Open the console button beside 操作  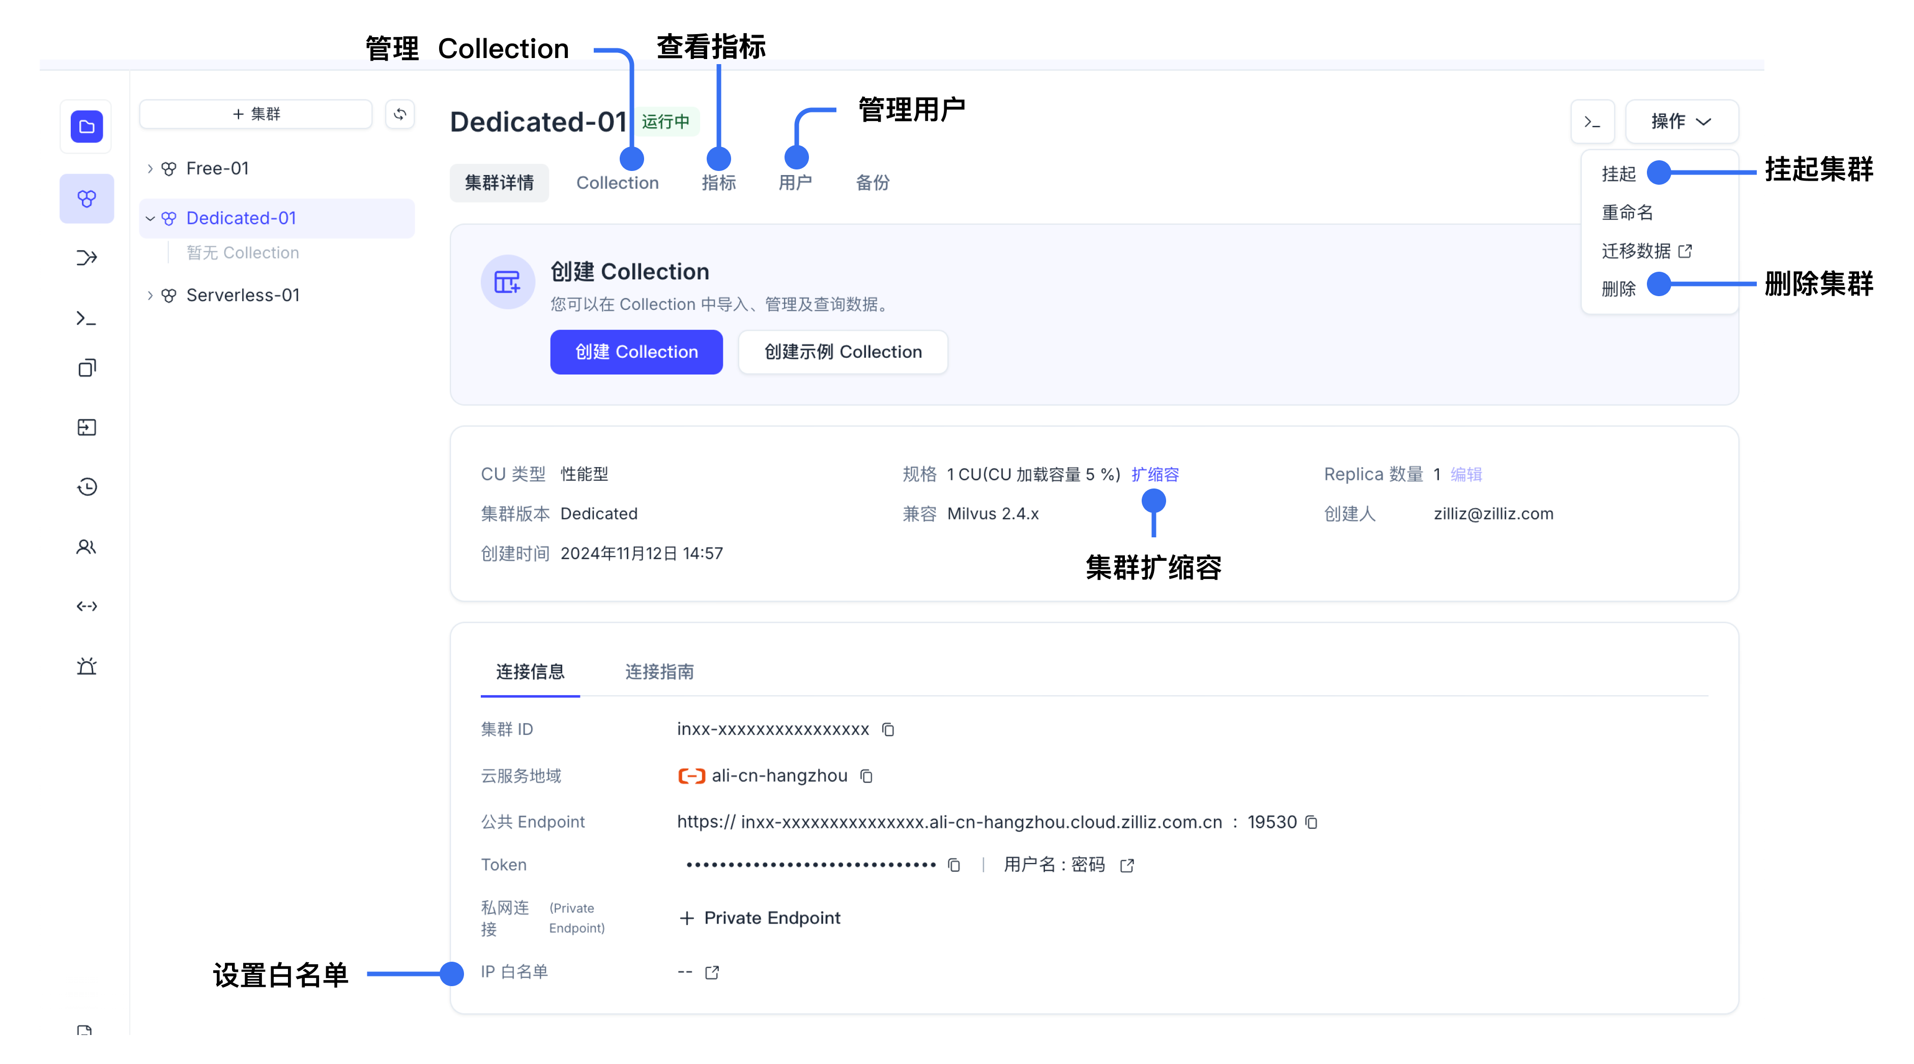[1592, 121]
